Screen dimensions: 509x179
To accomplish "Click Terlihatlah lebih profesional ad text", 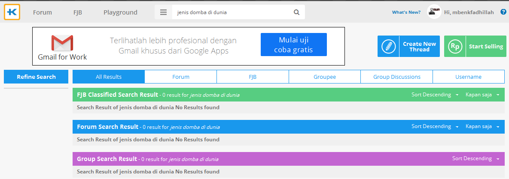I will (x=174, y=46).
